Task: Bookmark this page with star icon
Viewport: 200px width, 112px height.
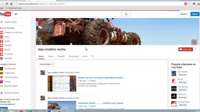Action: pos(189,4)
